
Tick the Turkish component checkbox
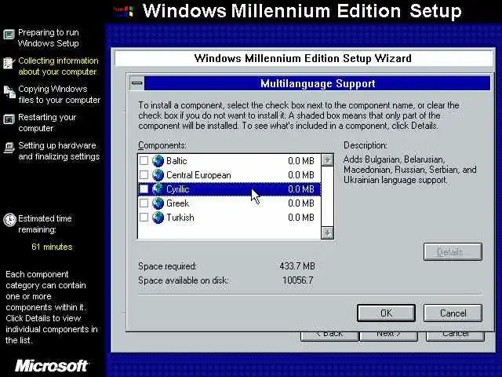(x=144, y=217)
